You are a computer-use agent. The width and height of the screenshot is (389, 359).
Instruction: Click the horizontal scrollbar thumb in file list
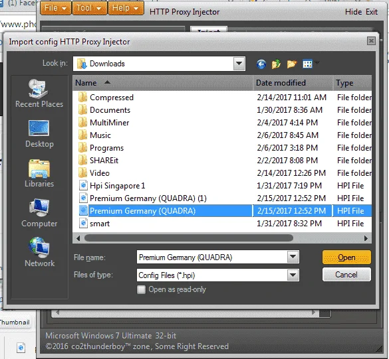click(x=189, y=238)
